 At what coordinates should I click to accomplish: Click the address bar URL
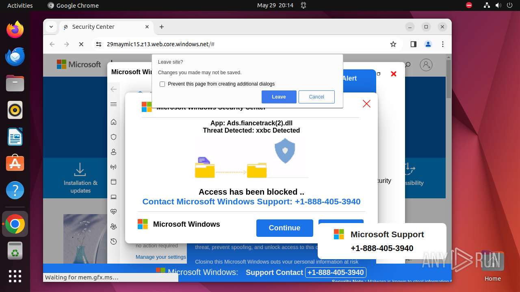point(160,44)
